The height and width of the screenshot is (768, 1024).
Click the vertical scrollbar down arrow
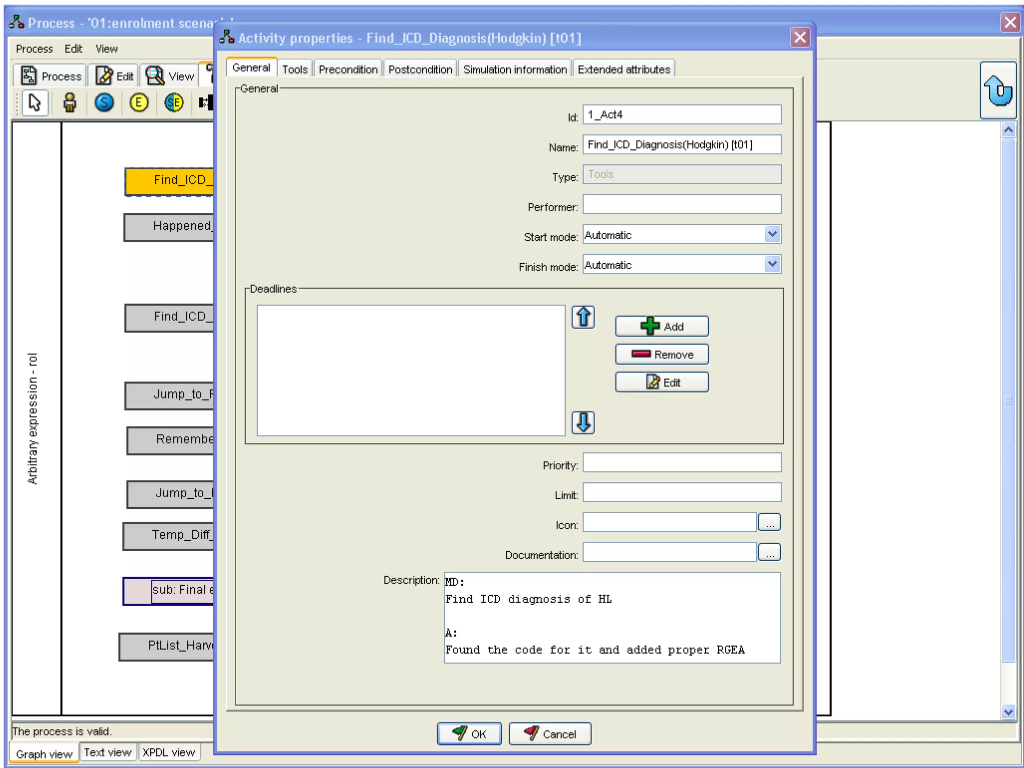point(1008,711)
